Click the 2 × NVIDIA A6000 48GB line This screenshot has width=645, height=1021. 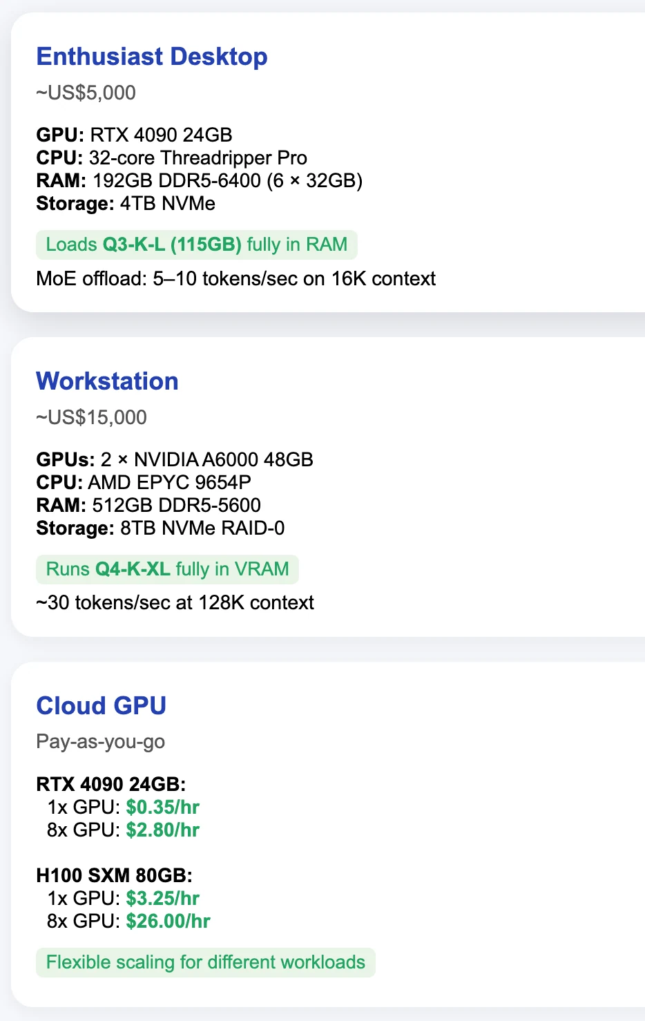[175, 459]
